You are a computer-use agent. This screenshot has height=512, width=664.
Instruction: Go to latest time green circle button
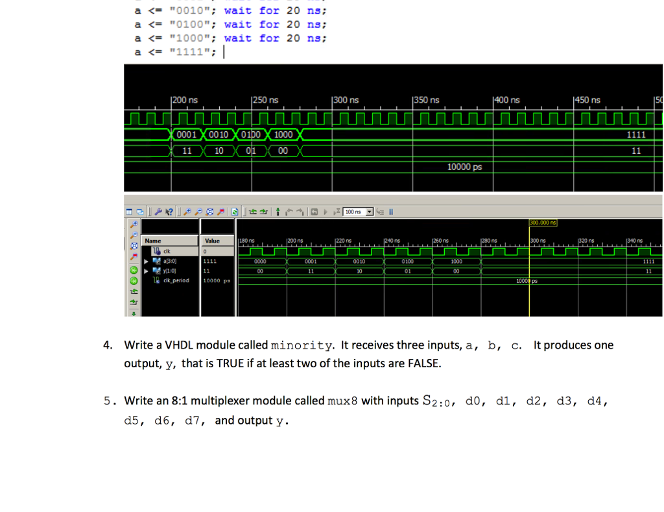click(134, 280)
